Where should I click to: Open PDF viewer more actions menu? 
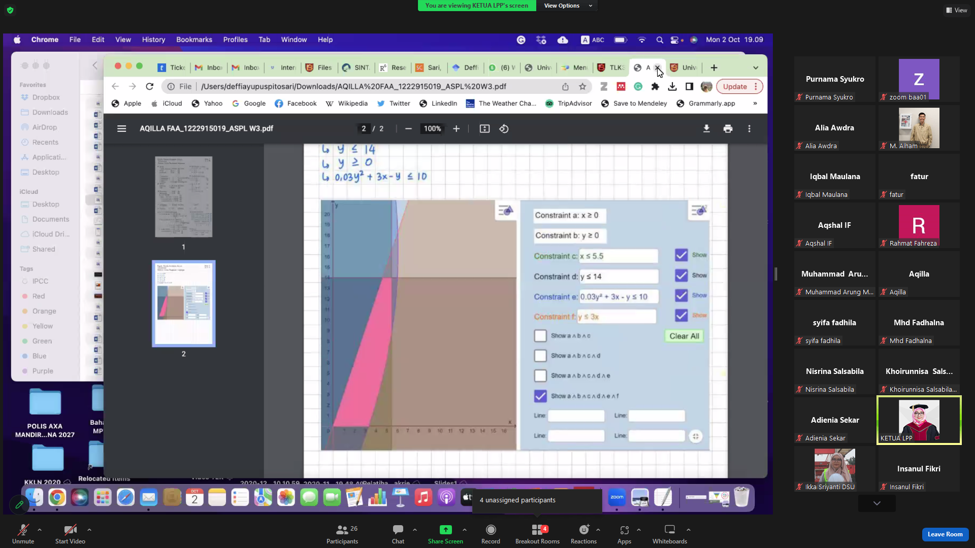(x=749, y=129)
